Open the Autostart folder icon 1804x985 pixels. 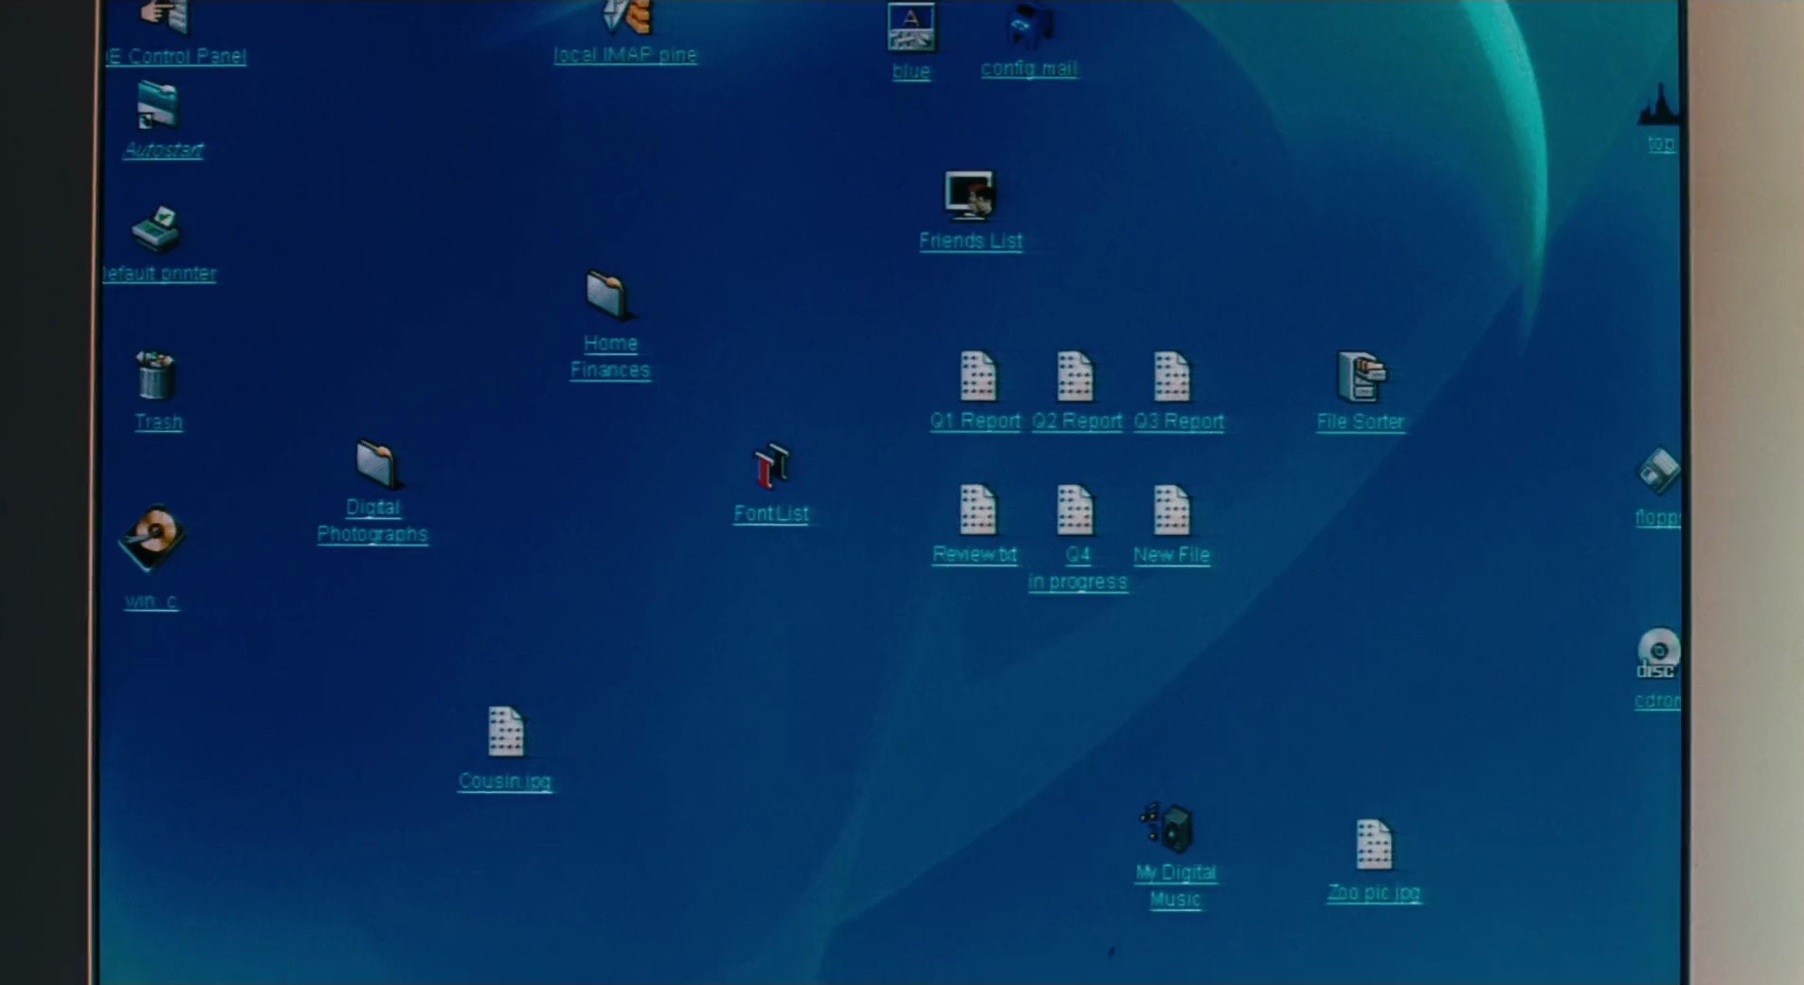tap(157, 104)
